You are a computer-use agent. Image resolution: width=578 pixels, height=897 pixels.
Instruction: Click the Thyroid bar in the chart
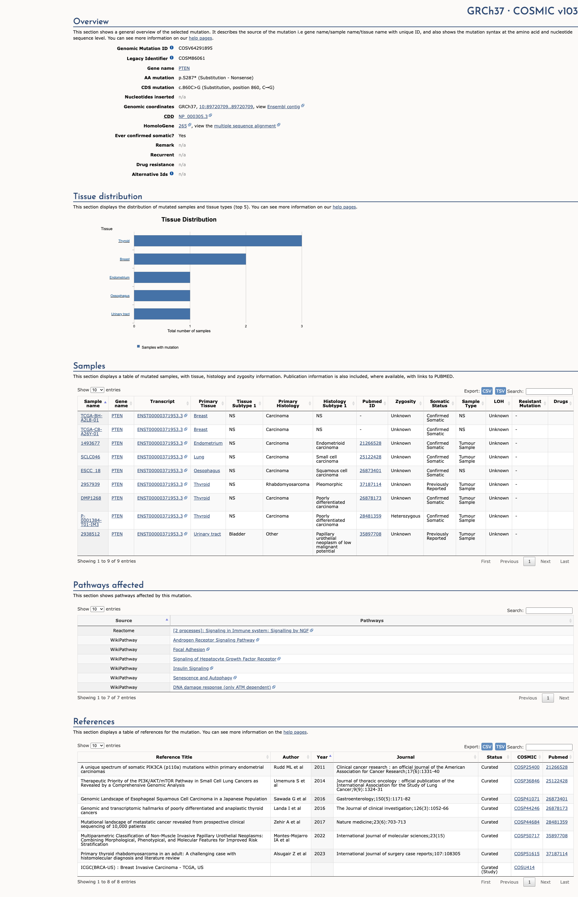(x=218, y=241)
